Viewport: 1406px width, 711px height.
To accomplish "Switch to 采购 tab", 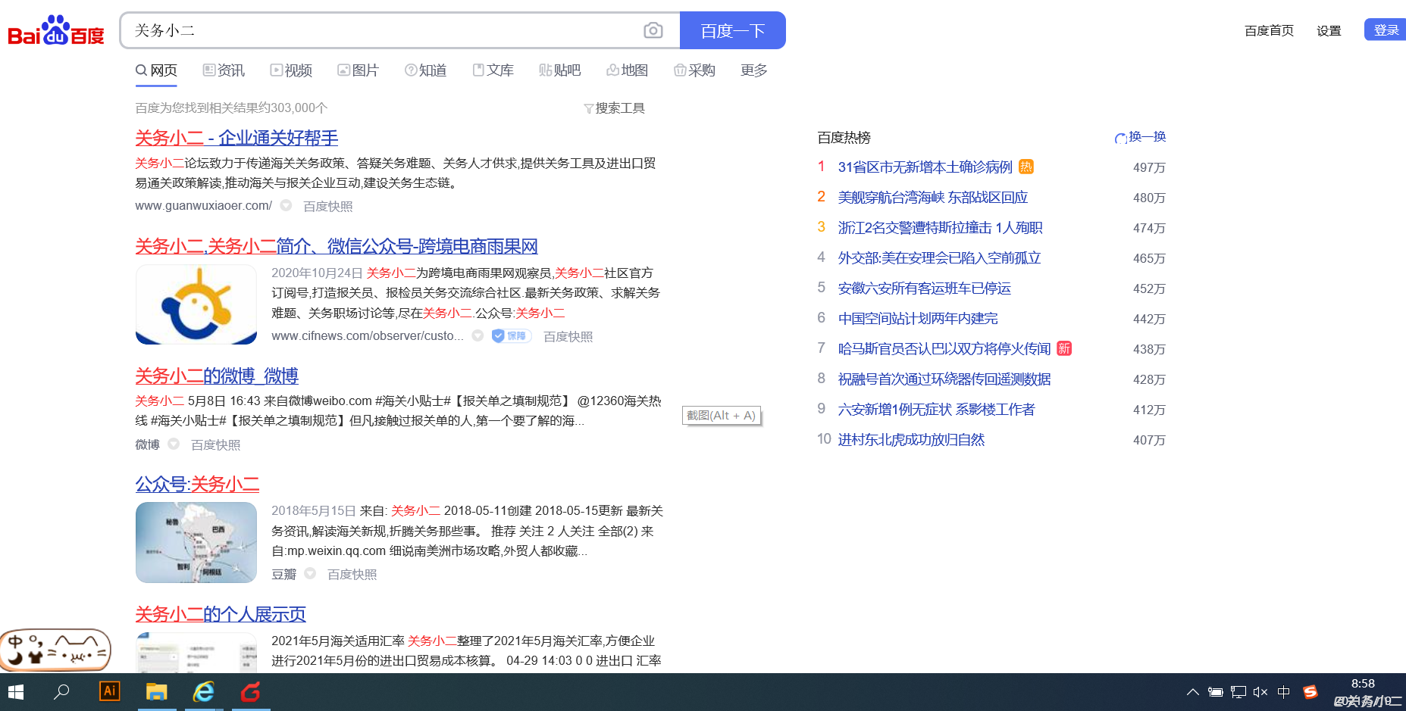I will [694, 70].
